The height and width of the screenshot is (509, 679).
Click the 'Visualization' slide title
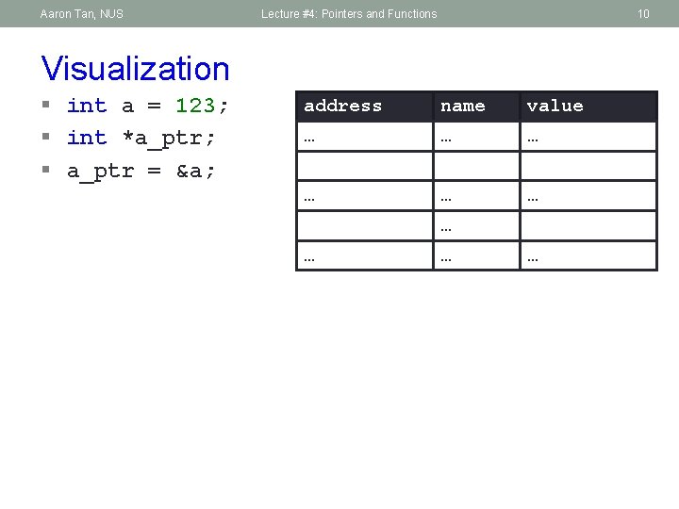pos(135,69)
